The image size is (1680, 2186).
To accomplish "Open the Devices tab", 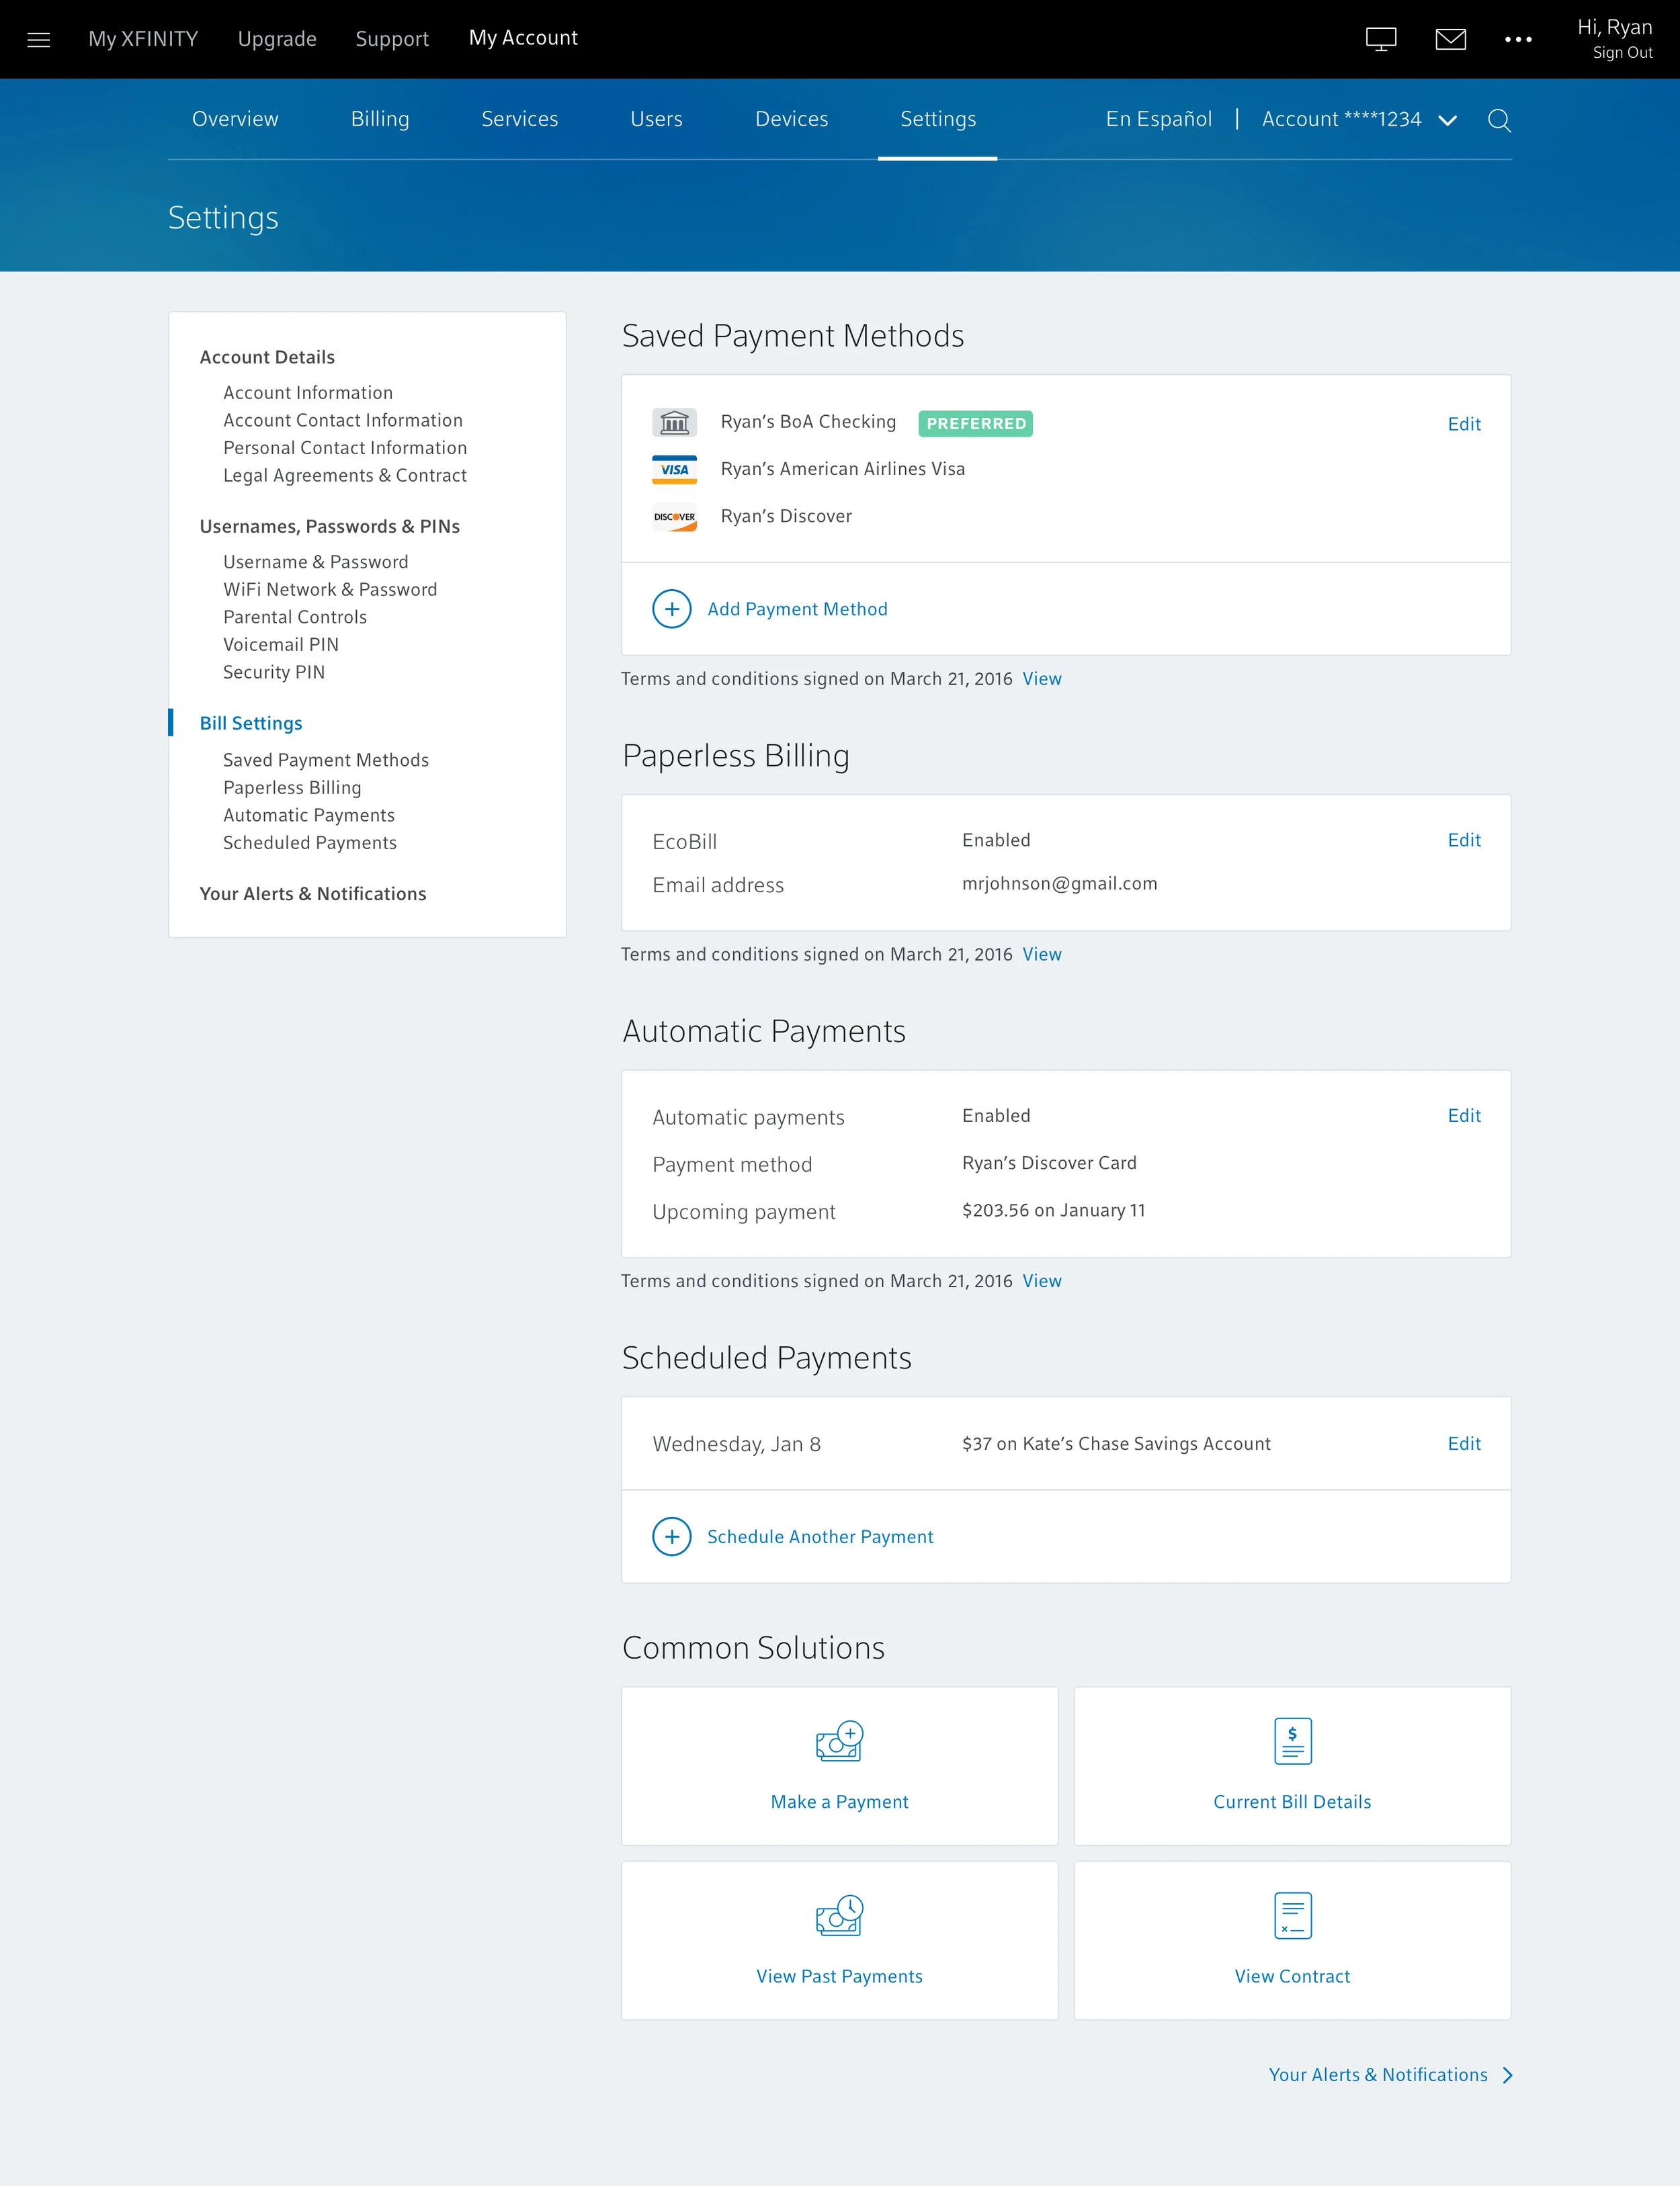I will coord(791,119).
